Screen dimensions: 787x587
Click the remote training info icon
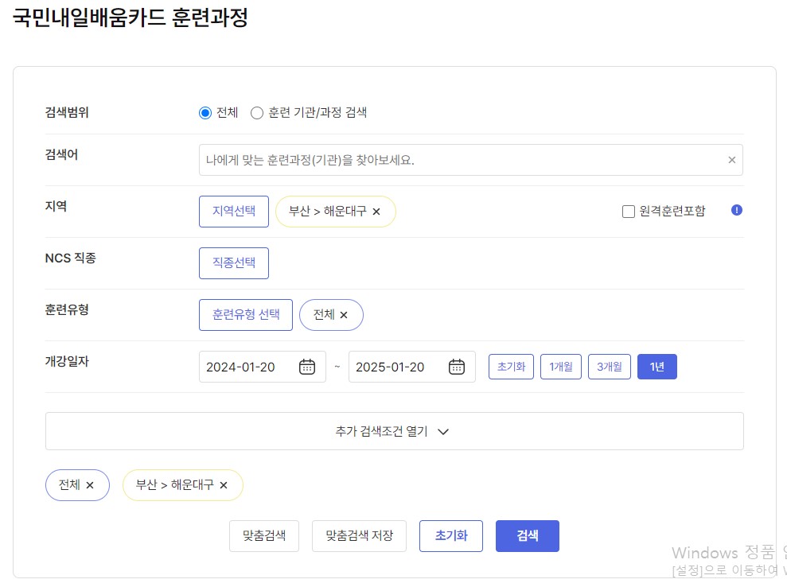point(735,208)
